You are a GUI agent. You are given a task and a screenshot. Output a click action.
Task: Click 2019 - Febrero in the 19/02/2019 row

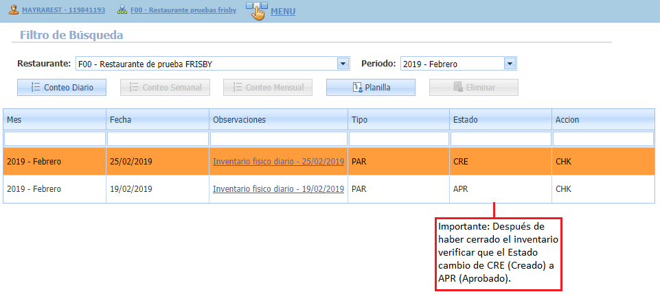point(34,189)
